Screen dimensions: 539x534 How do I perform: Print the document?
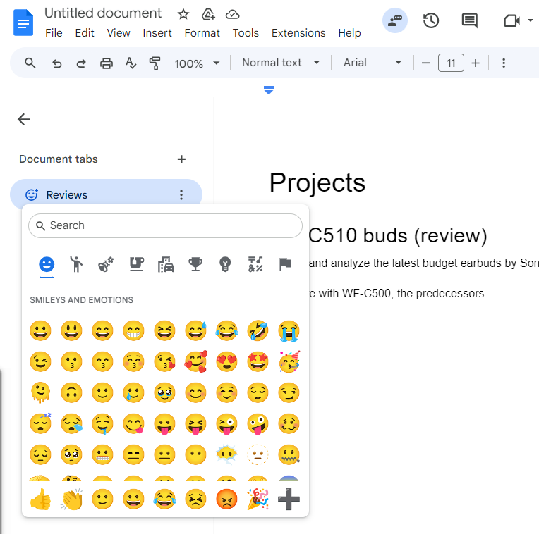[x=107, y=63]
